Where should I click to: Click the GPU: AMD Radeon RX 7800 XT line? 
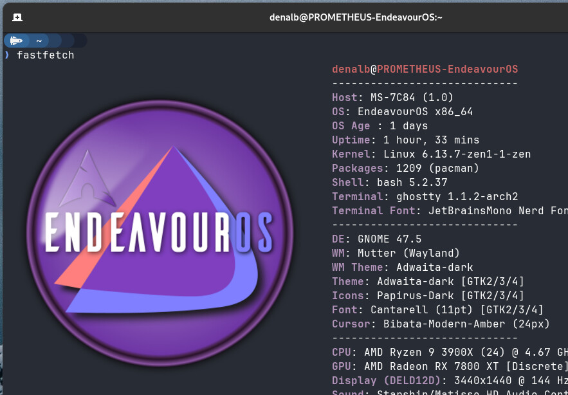click(450, 366)
